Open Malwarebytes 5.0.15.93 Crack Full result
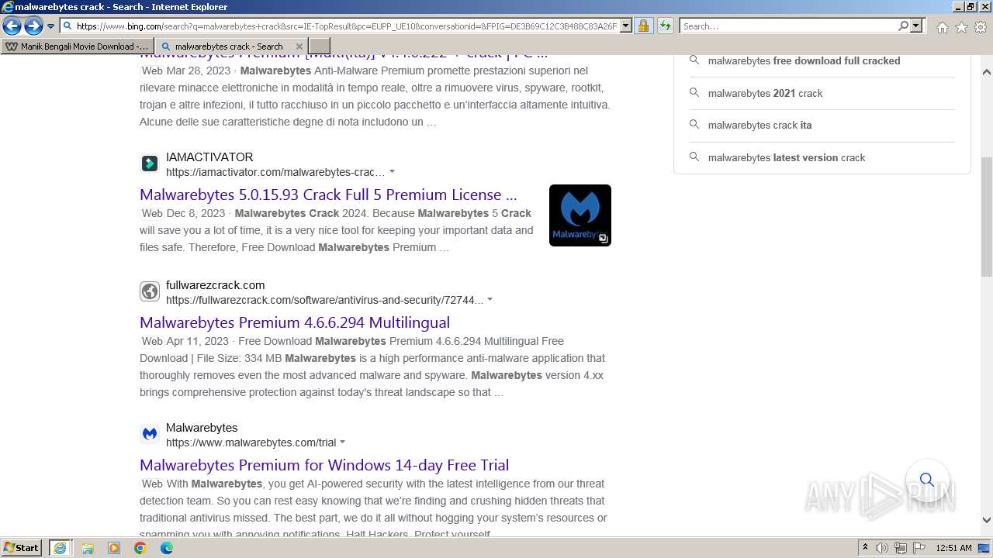The image size is (993, 558). 328,195
